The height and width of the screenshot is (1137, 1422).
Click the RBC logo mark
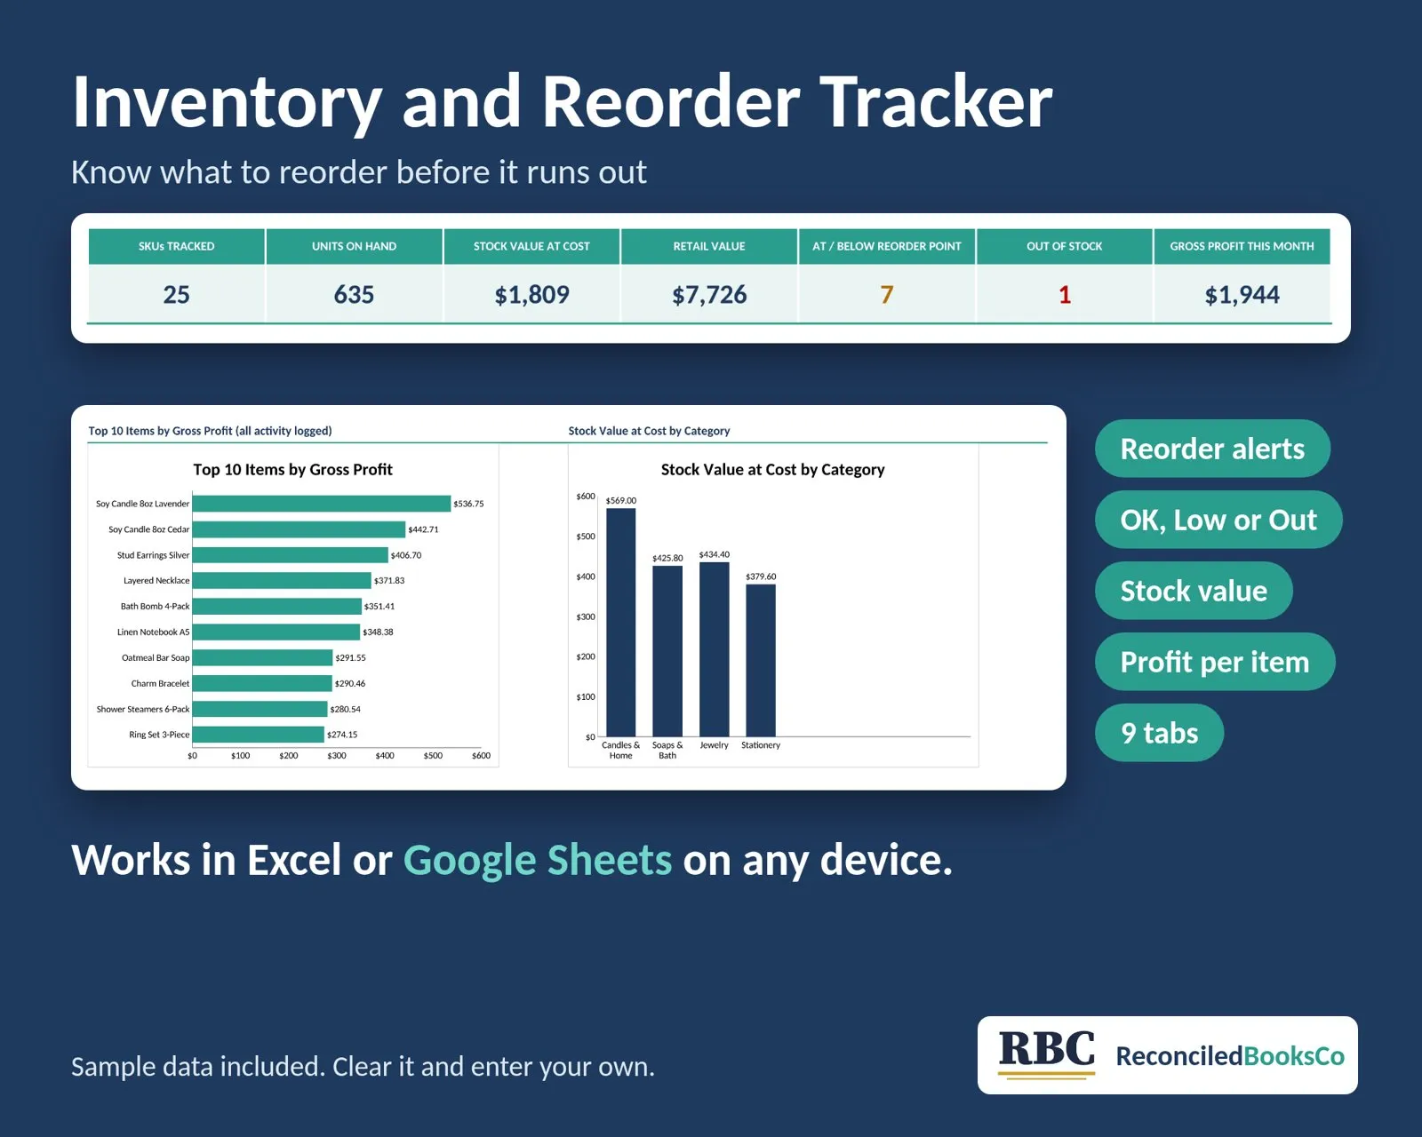[x=1046, y=1054]
